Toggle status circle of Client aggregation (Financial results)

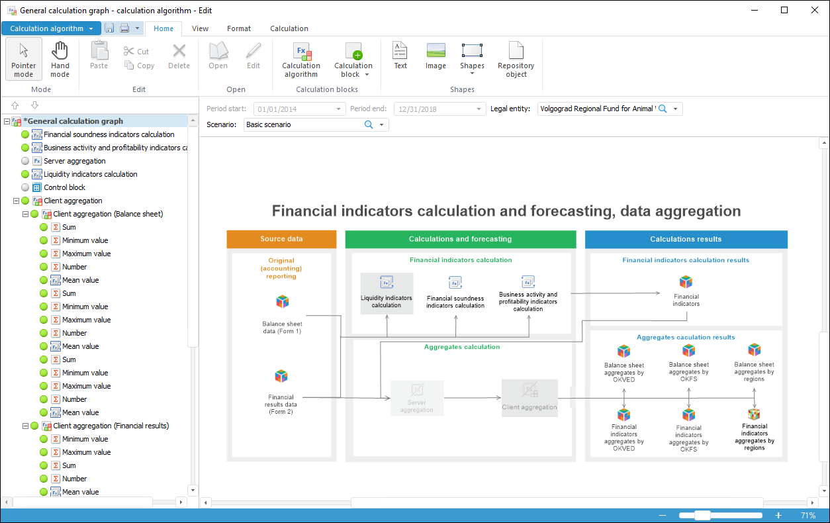tap(34, 426)
